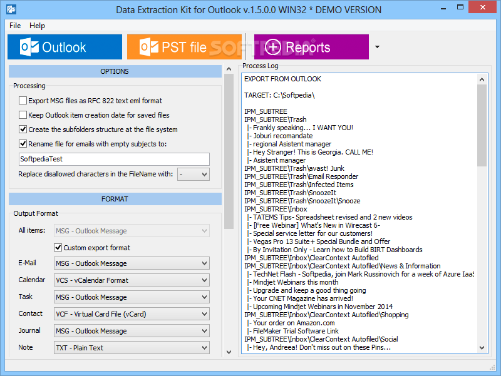501x376 pixels.
Task: Click the Process Log scrollbar thumb
Action: (x=482, y=126)
